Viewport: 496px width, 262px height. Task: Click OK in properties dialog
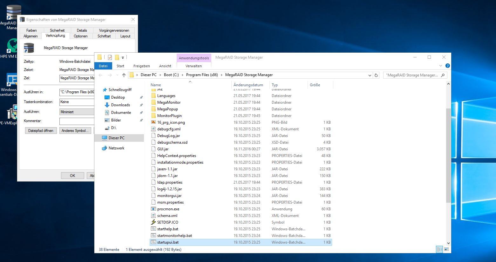pos(72,176)
